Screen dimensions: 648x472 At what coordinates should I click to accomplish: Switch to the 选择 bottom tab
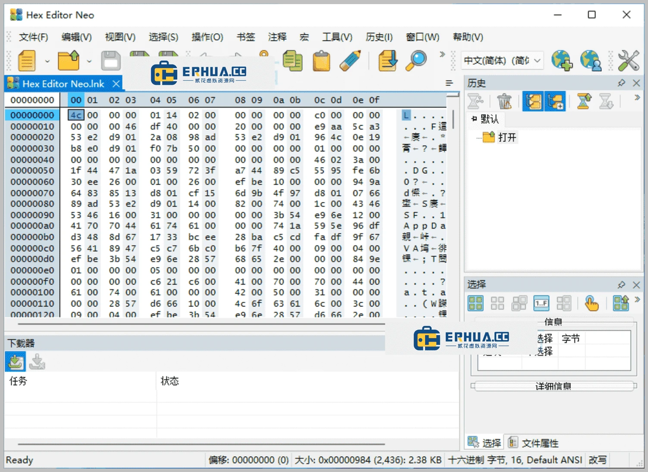click(x=484, y=443)
